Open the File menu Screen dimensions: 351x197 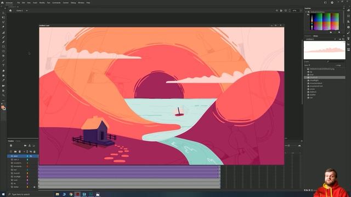18,3
